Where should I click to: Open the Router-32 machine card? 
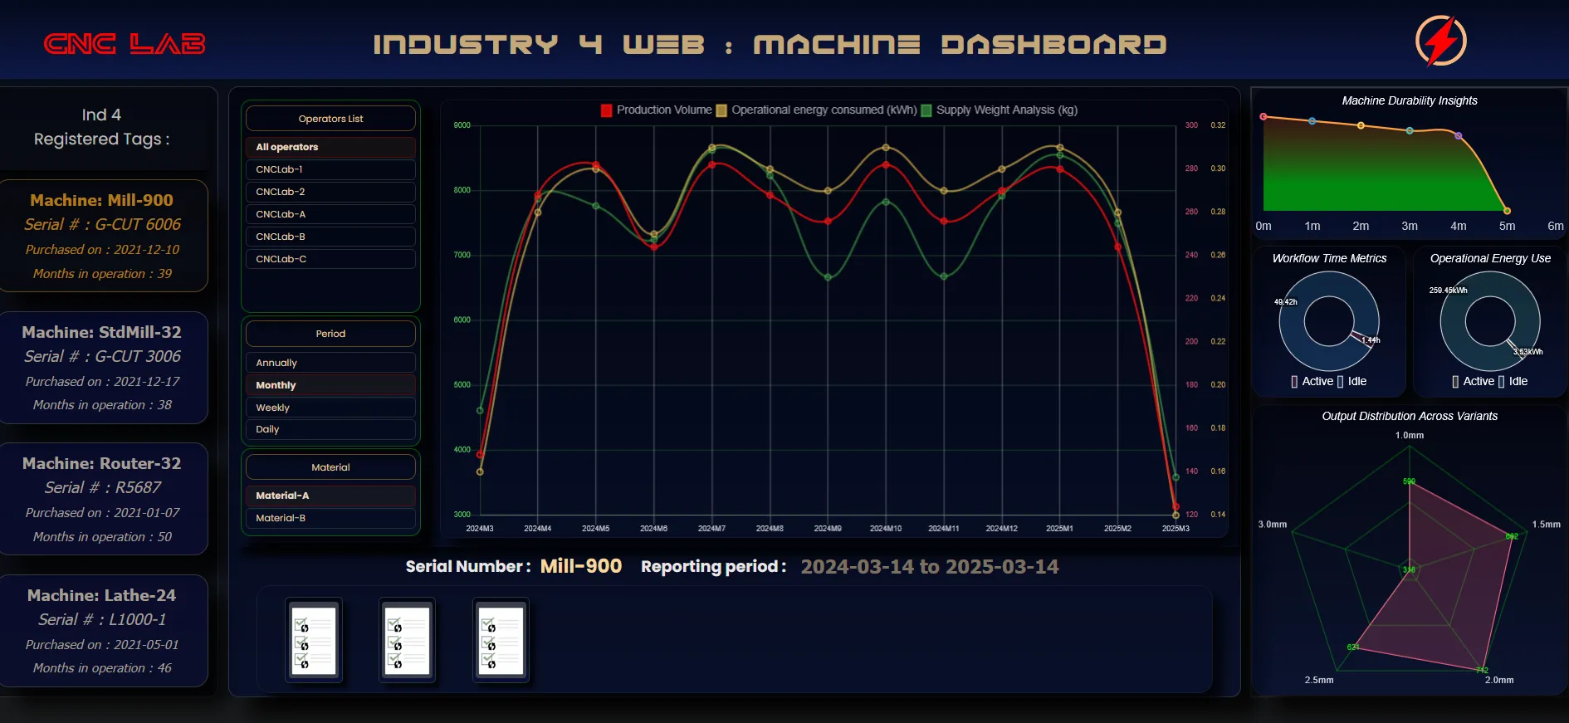(x=103, y=499)
